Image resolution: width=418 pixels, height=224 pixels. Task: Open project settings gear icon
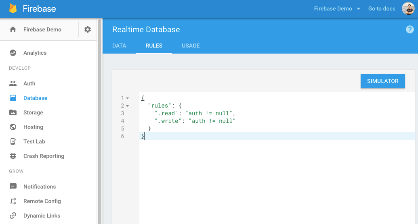click(x=88, y=29)
